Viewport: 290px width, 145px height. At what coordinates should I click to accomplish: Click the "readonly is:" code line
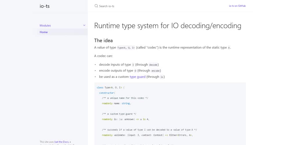126,119
